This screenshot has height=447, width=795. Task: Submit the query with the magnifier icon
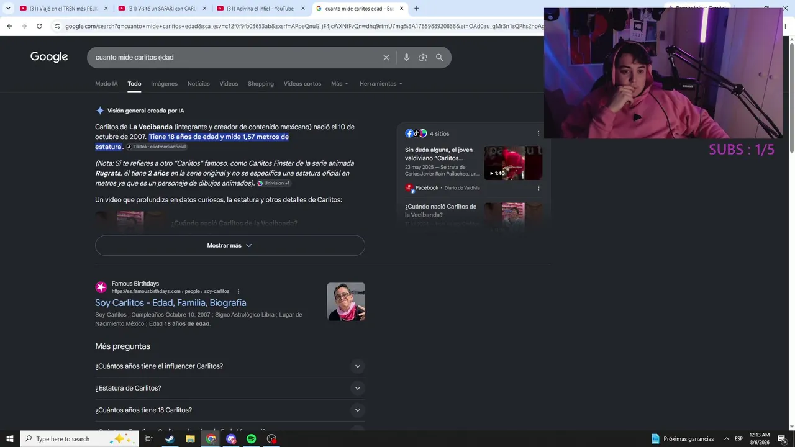440,57
